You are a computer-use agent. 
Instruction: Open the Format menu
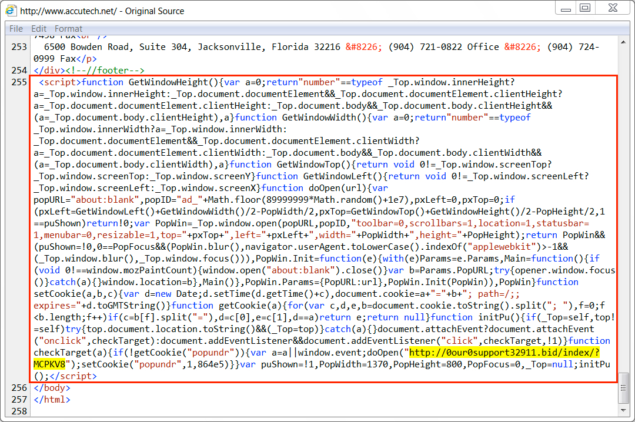pos(68,29)
